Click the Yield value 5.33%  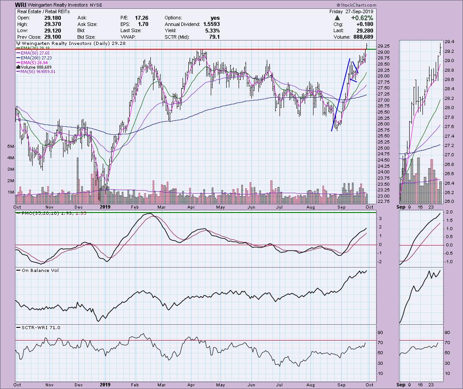coord(212,31)
